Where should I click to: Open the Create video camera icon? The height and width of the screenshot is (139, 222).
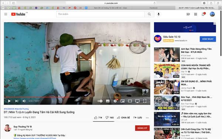pos(188,14)
